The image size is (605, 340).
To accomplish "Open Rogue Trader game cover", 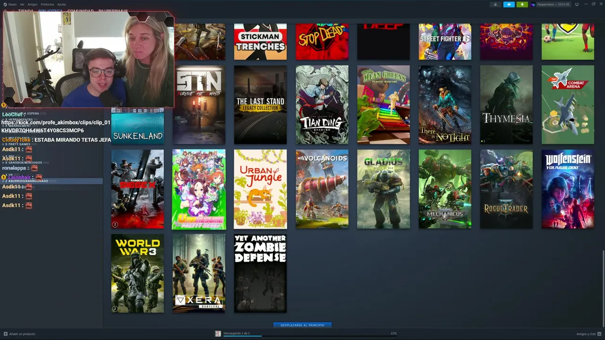I will click(506, 189).
